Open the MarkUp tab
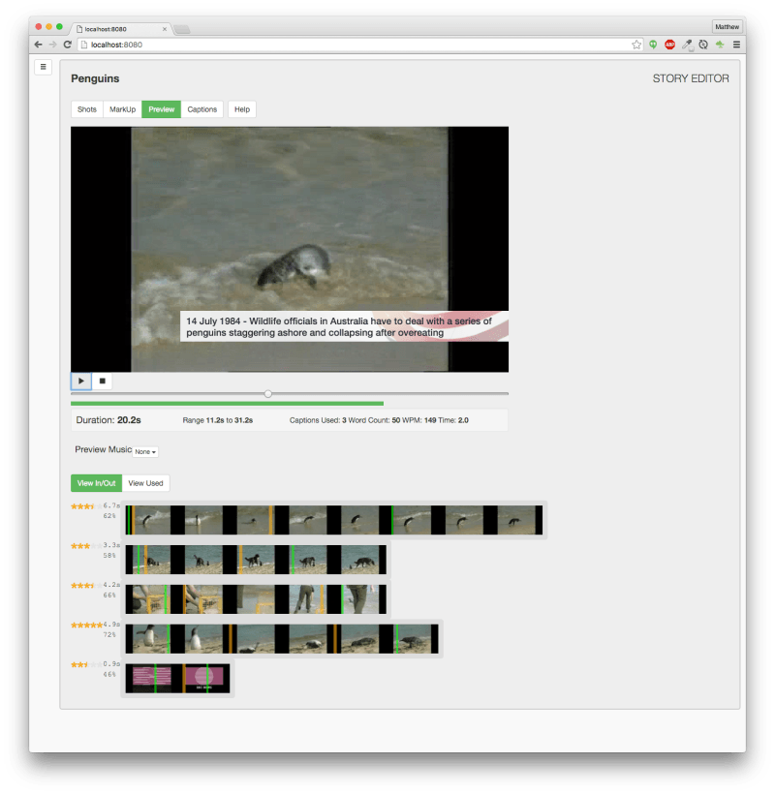This screenshot has height=794, width=775. (x=122, y=109)
